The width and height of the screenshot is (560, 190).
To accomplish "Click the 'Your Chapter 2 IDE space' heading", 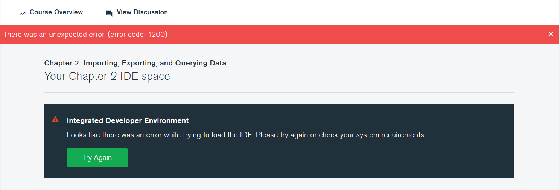I will (107, 76).
